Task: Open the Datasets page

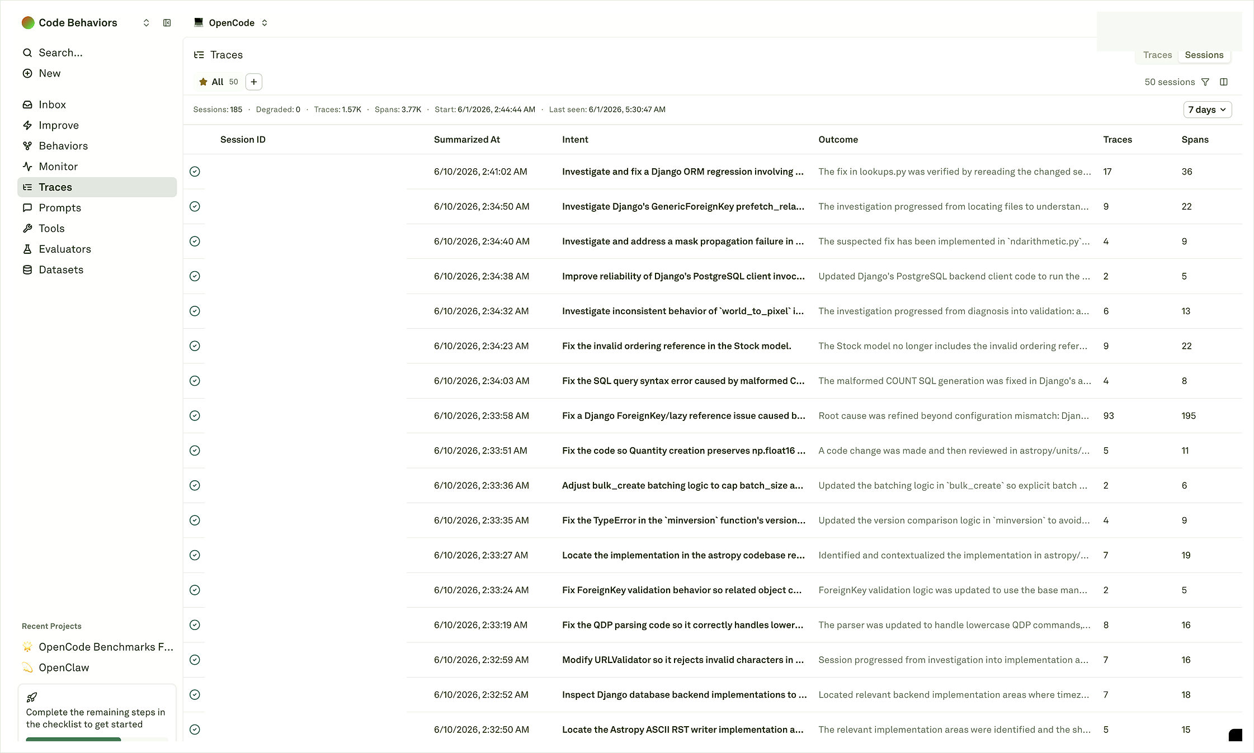Action: pos(97,270)
